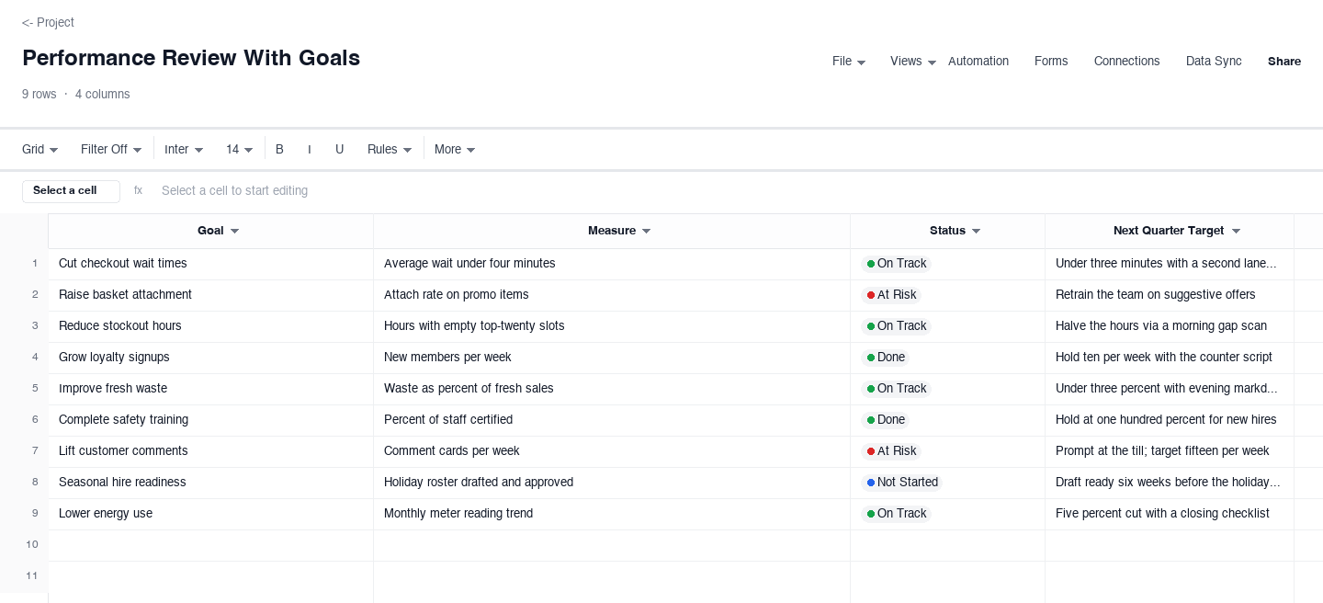This screenshot has height=603, width=1323.
Task: Click At Risk status for basket attachment
Action: [x=891, y=295]
